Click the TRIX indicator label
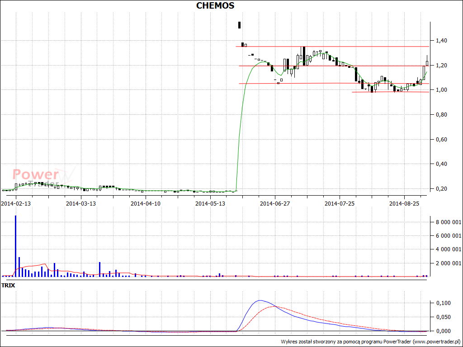 point(8,286)
